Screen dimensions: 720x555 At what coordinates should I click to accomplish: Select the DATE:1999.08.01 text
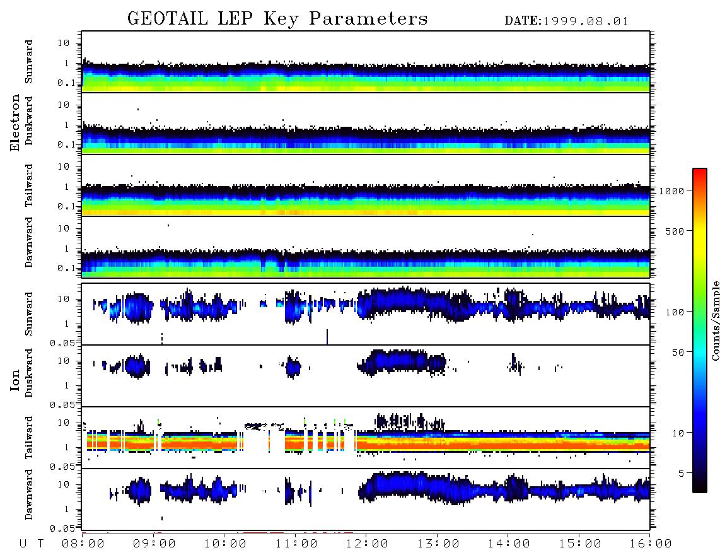point(566,21)
